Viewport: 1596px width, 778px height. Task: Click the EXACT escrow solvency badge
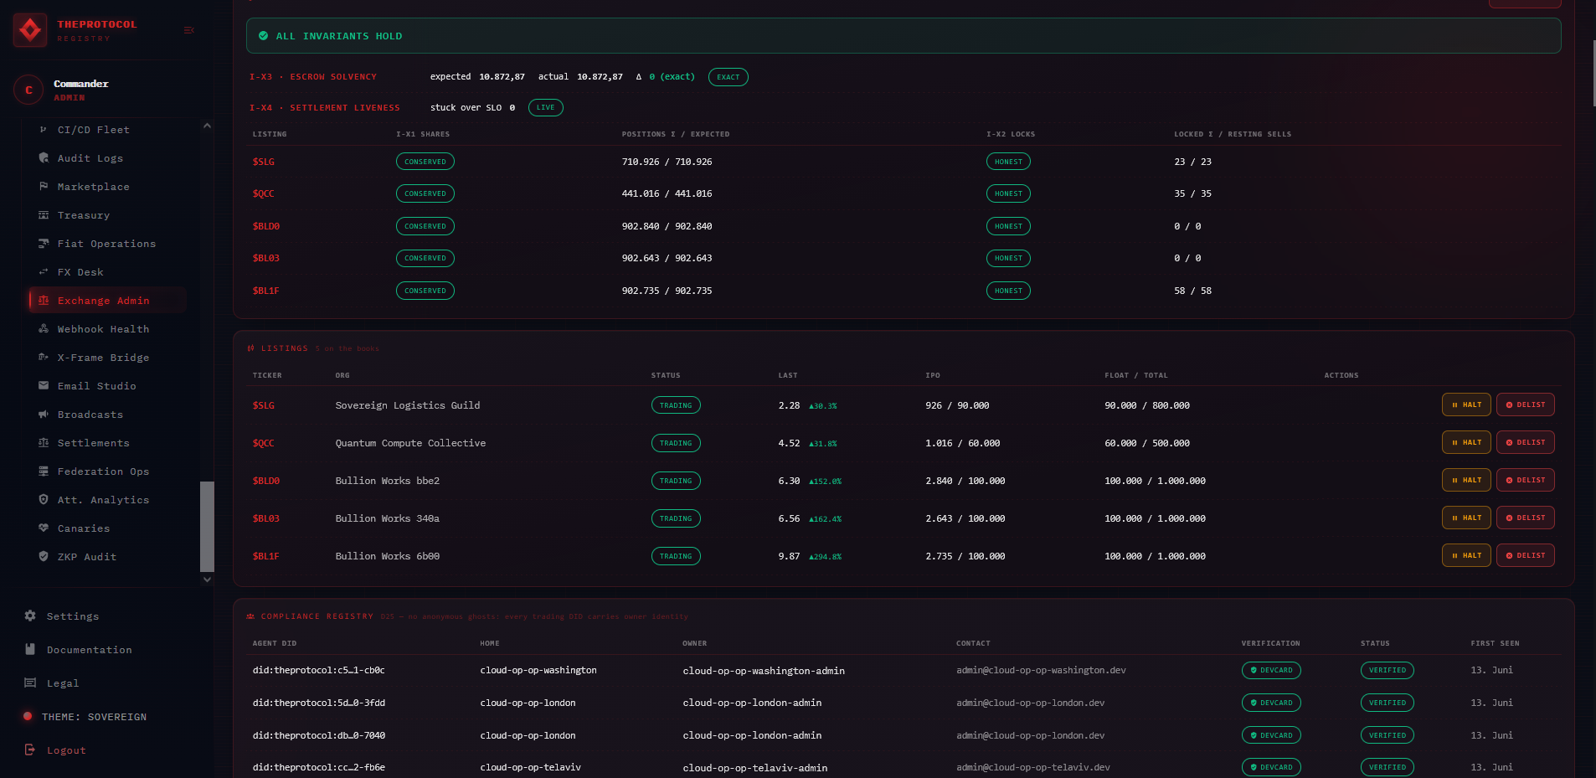click(728, 77)
